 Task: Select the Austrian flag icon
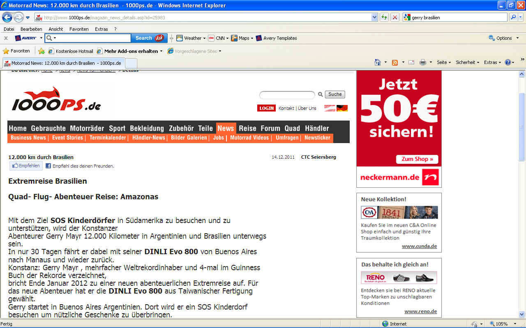(330, 108)
